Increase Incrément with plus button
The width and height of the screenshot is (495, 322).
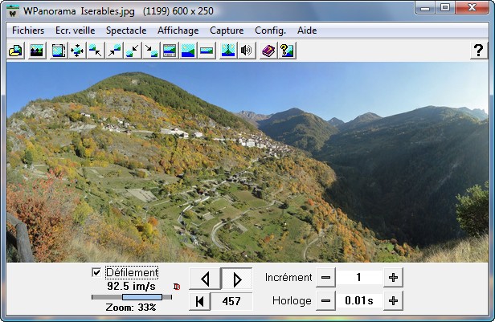click(x=393, y=278)
